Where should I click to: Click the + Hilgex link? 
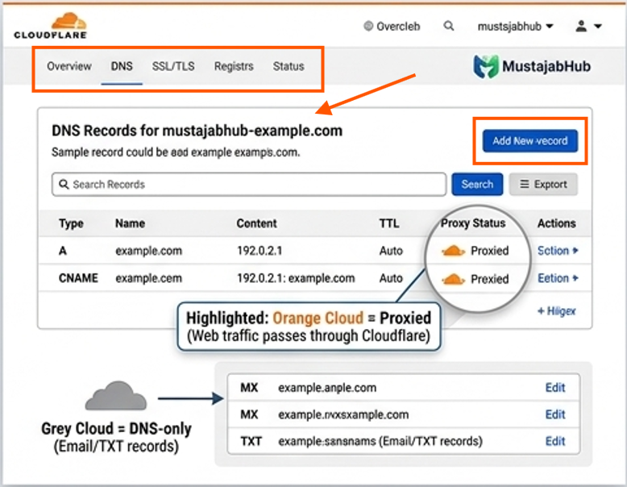coord(556,311)
